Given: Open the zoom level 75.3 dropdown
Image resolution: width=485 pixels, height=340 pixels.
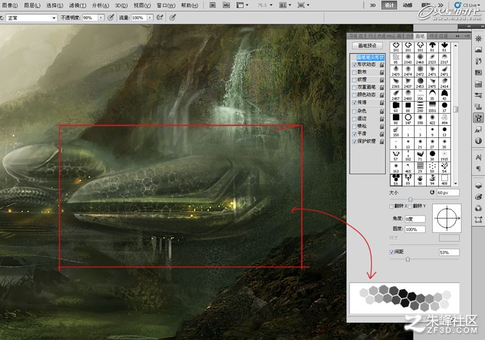Looking at the screenshot, I should coord(271,5).
